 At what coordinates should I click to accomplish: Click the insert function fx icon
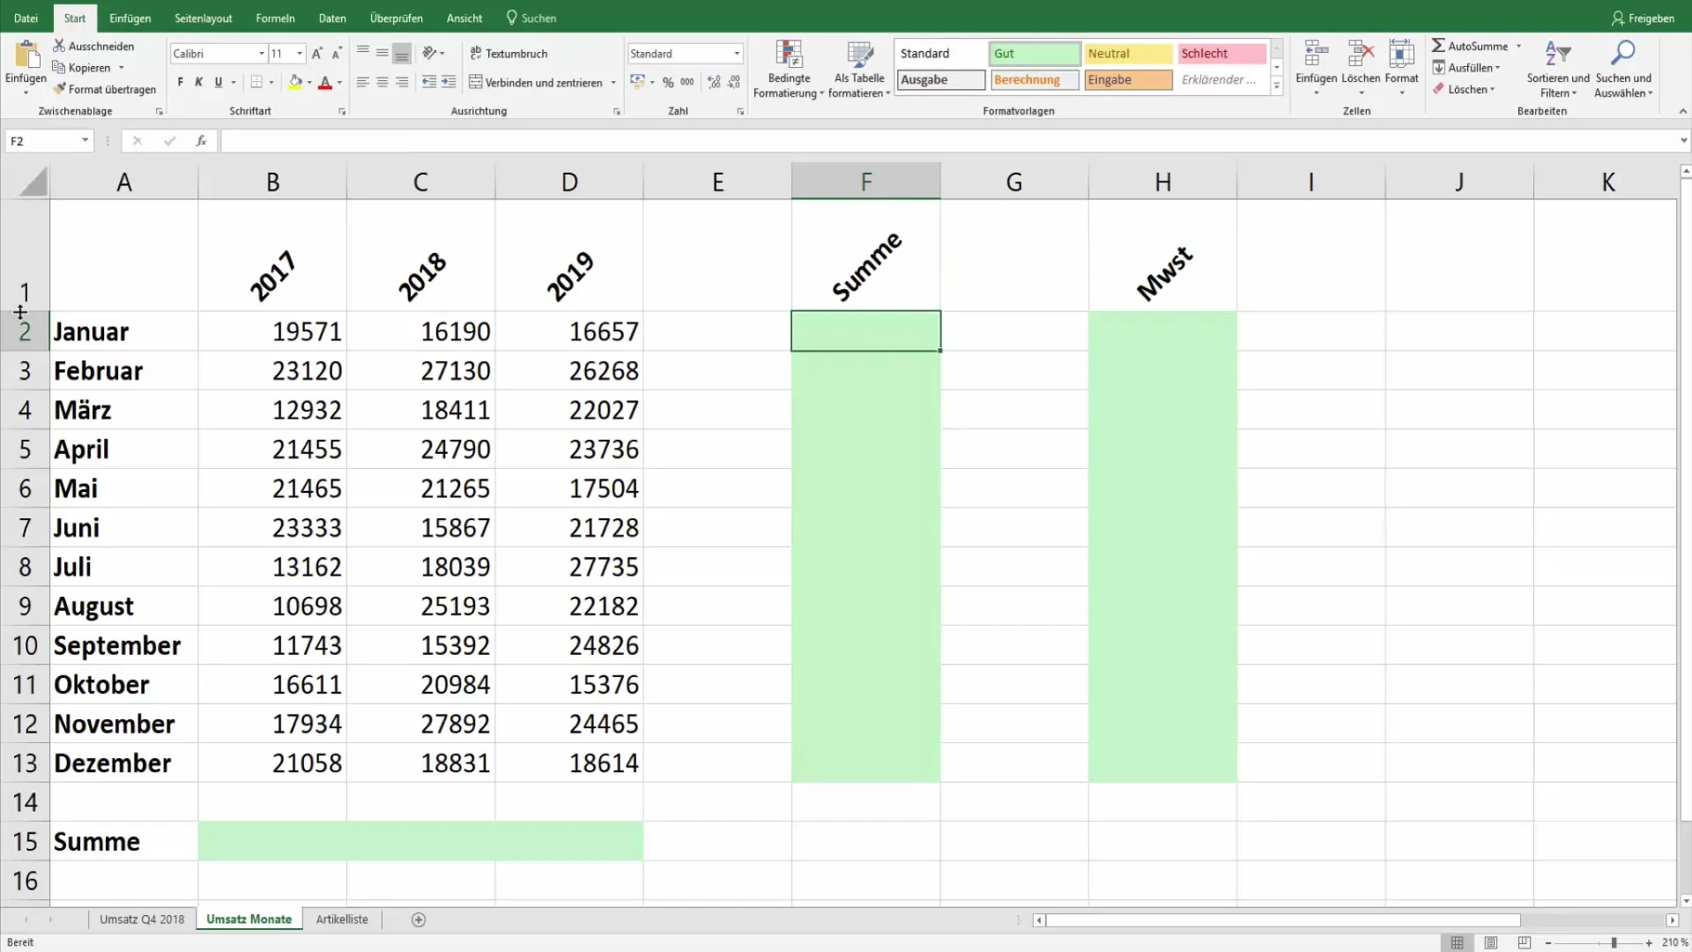(x=201, y=141)
